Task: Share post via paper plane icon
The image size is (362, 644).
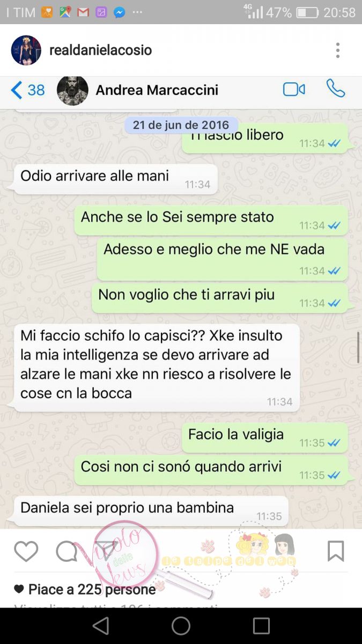Action: [107, 551]
